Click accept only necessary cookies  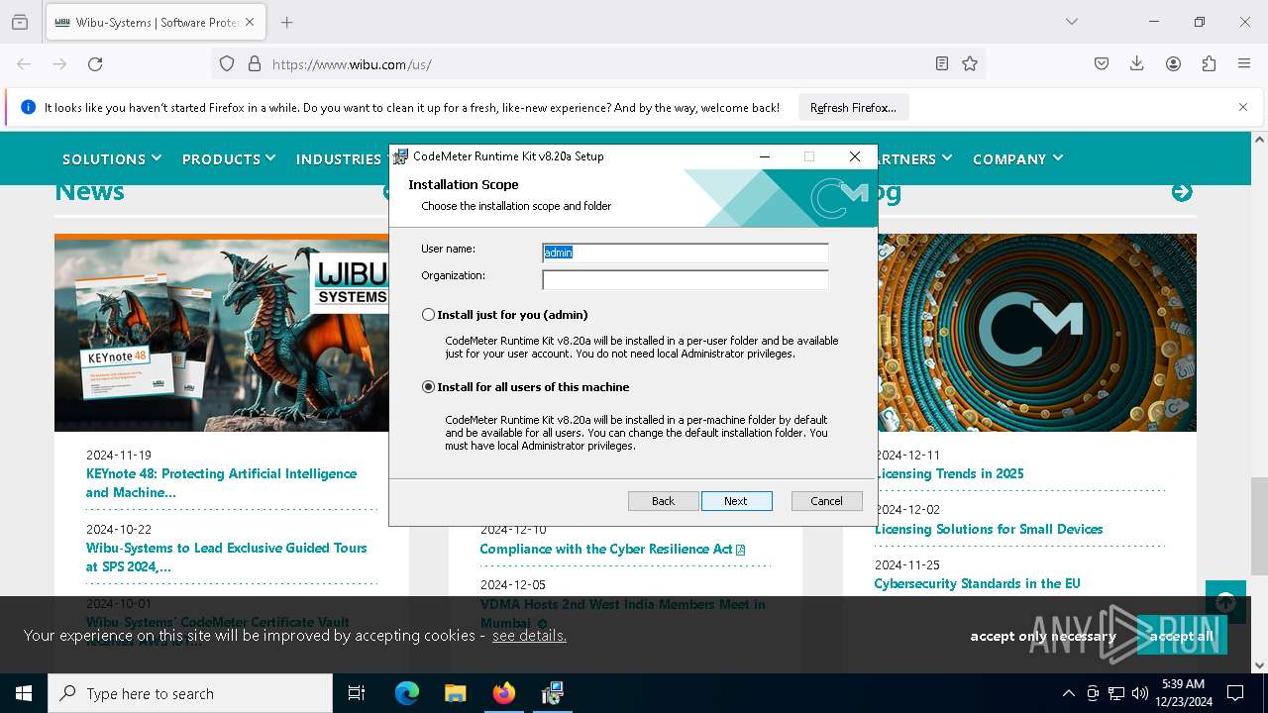click(x=1043, y=636)
